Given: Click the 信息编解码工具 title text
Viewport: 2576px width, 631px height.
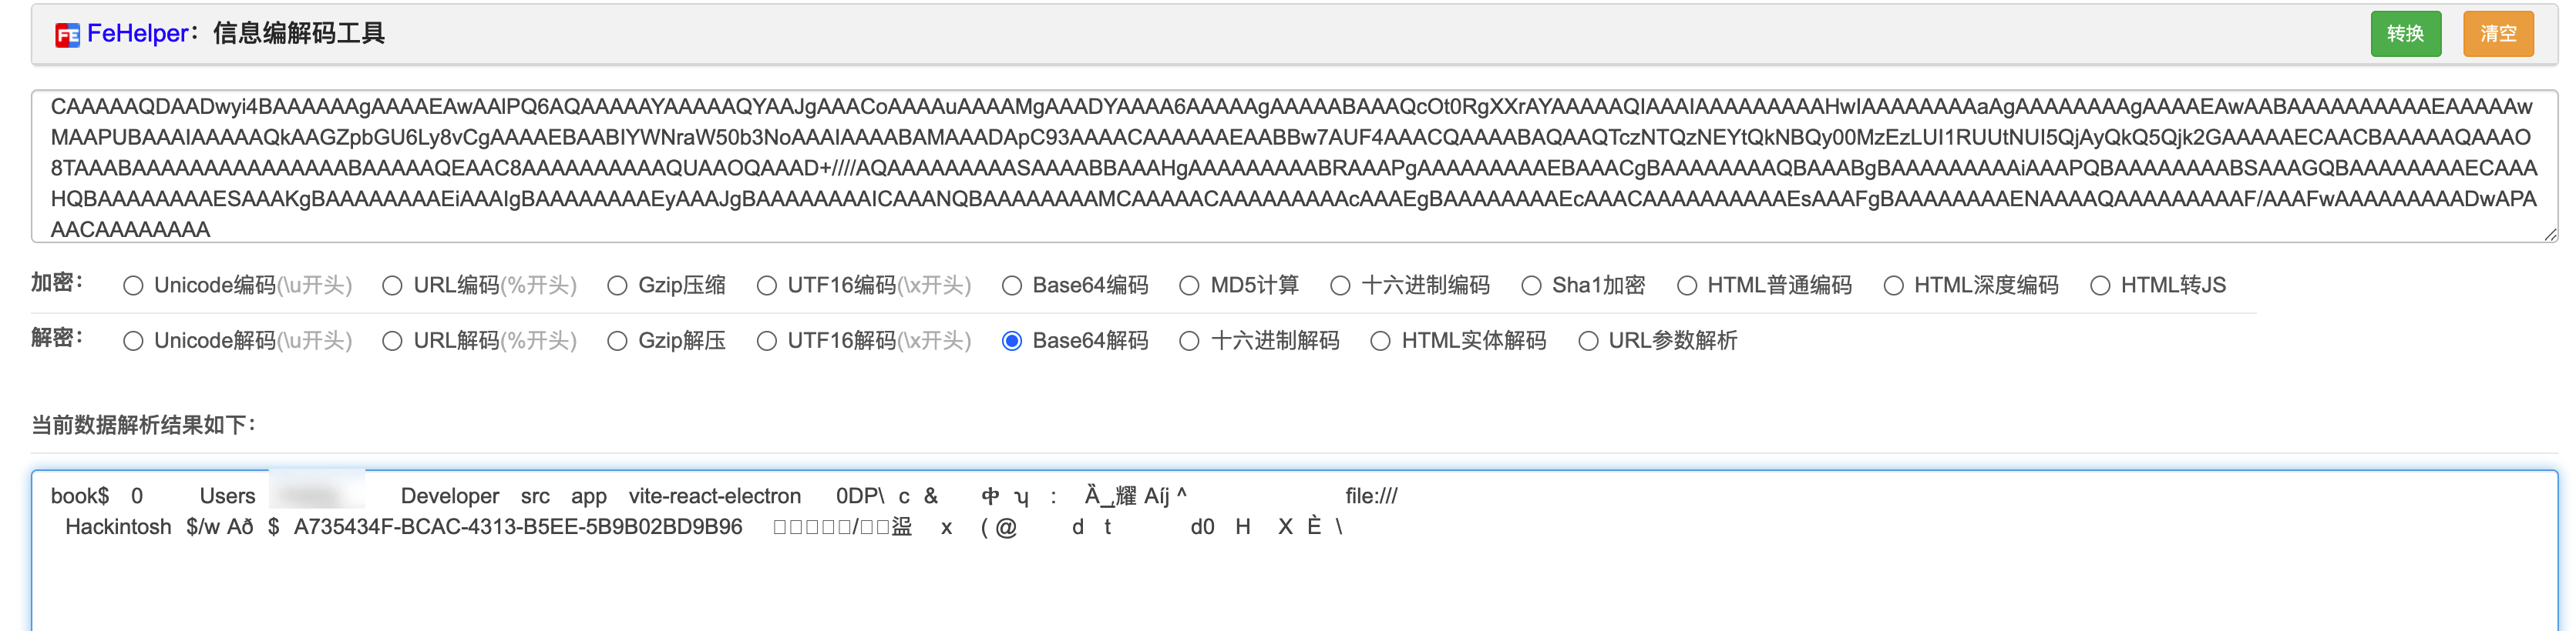Looking at the screenshot, I should tap(299, 34).
